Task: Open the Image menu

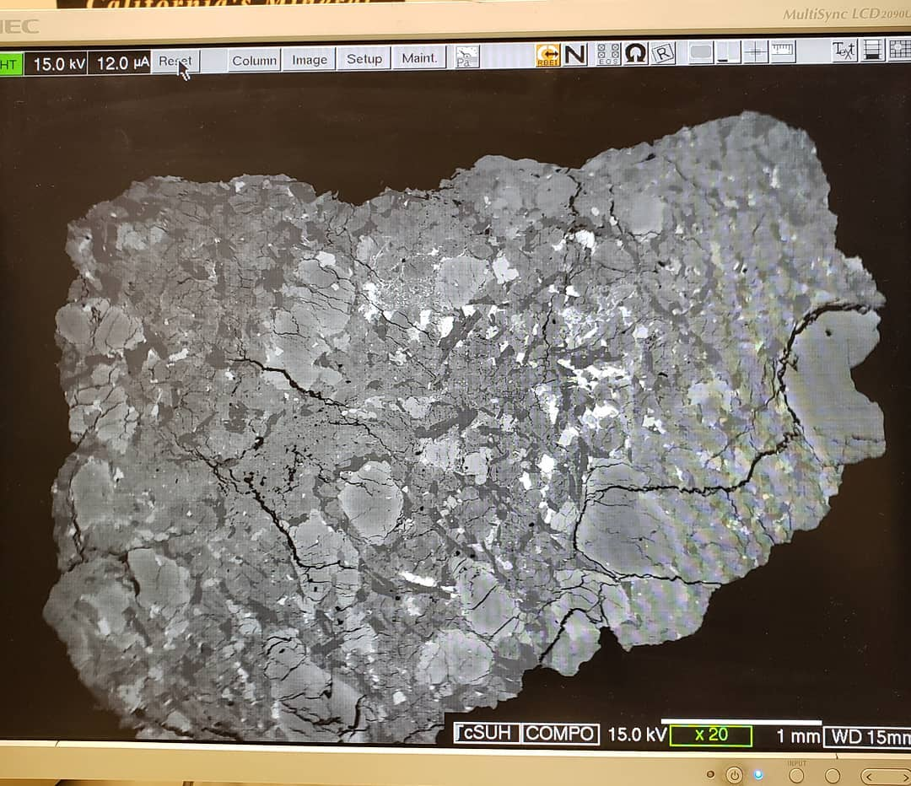Action: pyautogui.click(x=310, y=60)
